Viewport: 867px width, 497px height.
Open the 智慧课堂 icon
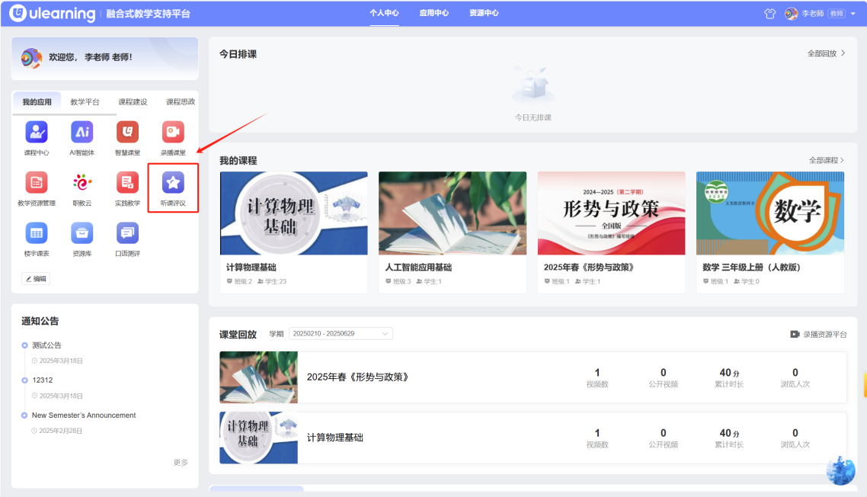click(x=127, y=132)
